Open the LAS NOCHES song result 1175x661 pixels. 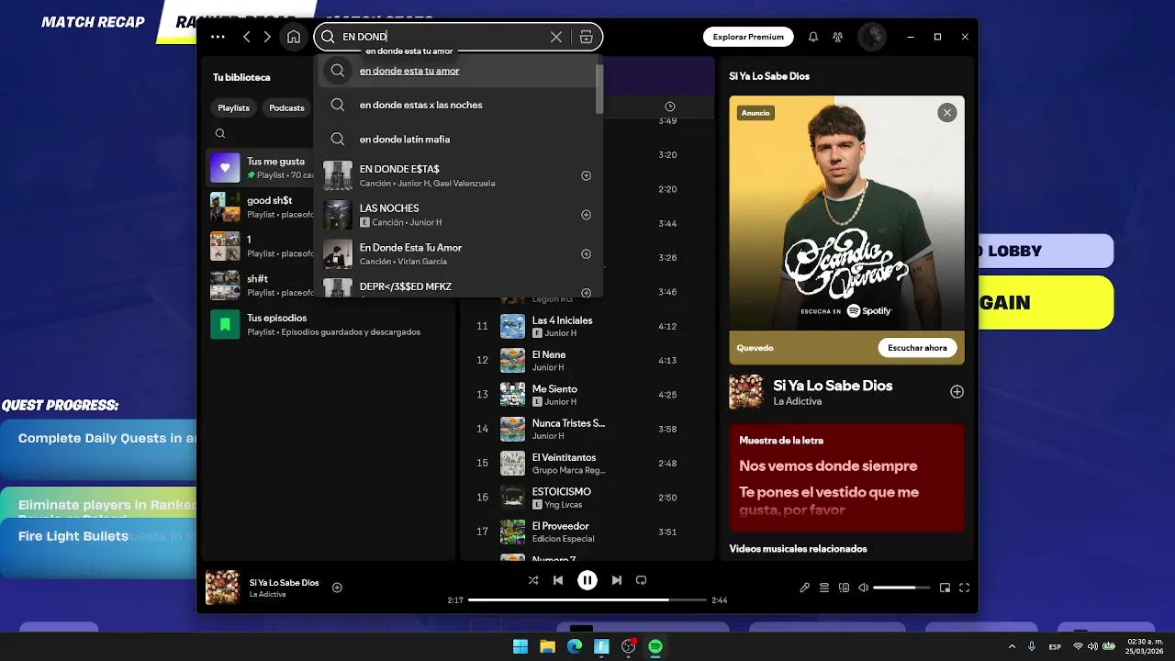[457, 215]
